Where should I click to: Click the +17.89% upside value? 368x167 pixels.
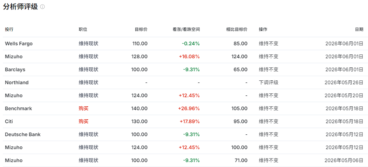click(x=190, y=121)
